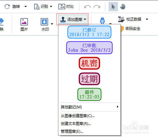This screenshot has height=138, width=158.
Task: Click the eraser icon labeled 除
Action: click(x=2, y=22)
